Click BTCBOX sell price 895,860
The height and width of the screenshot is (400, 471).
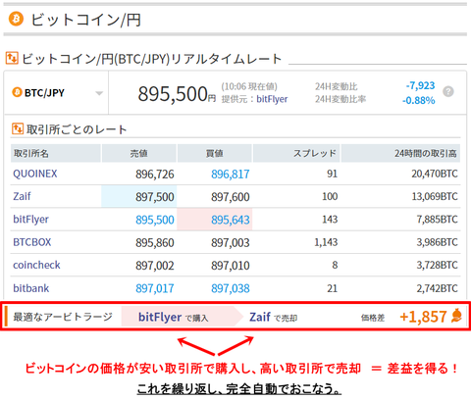coord(155,243)
